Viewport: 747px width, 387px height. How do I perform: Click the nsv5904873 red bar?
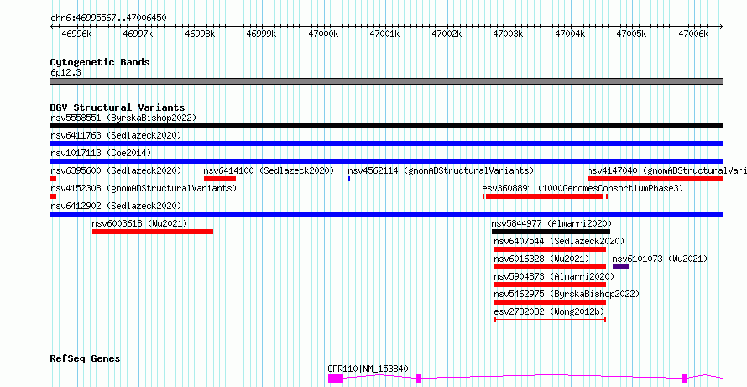tap(551, 285)
